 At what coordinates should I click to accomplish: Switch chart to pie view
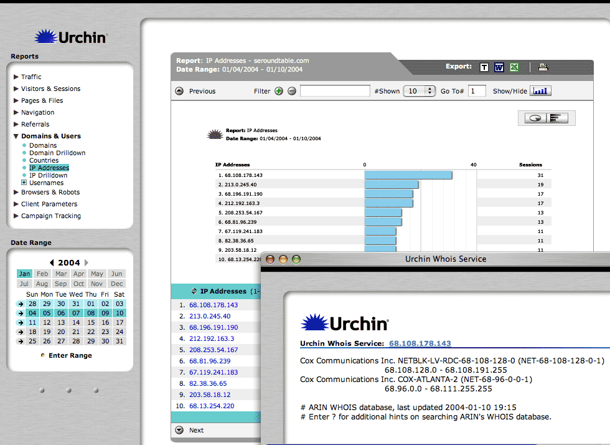tap(535, 118)
